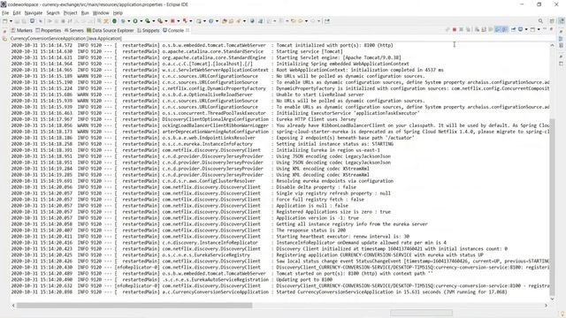Open the Debug dropdown arrow
Viewport: 566px width, 318px height.
[129, 21]
